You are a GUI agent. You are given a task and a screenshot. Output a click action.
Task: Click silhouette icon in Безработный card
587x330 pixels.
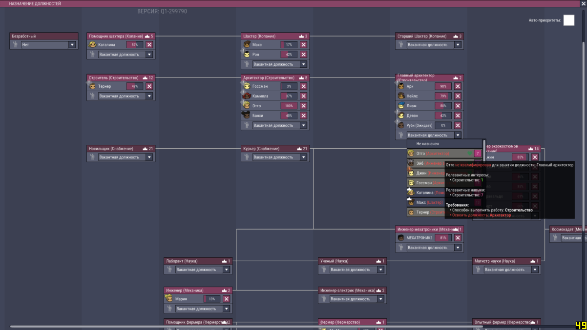[16, 45]
